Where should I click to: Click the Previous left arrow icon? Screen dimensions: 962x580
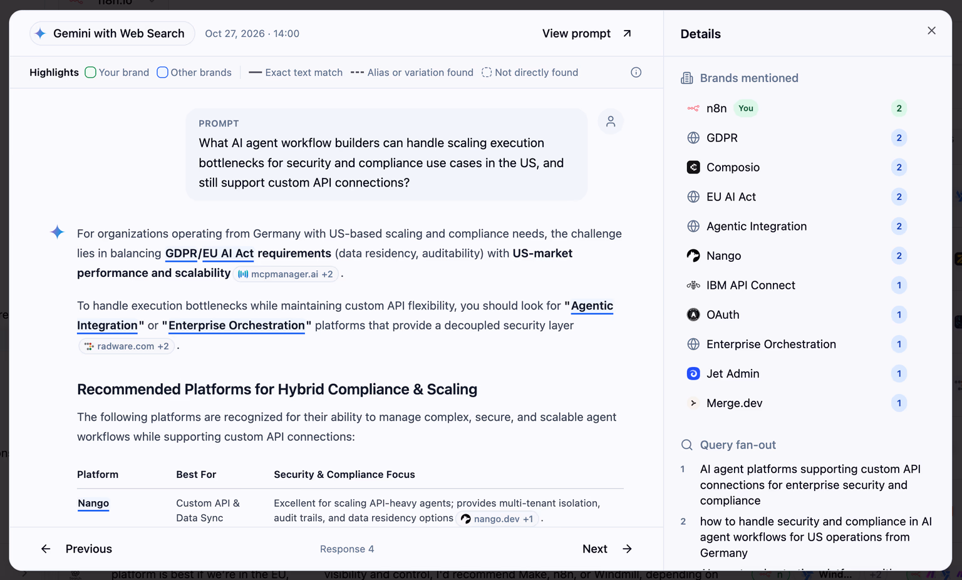pyautogui.click(x=46, y=549)
